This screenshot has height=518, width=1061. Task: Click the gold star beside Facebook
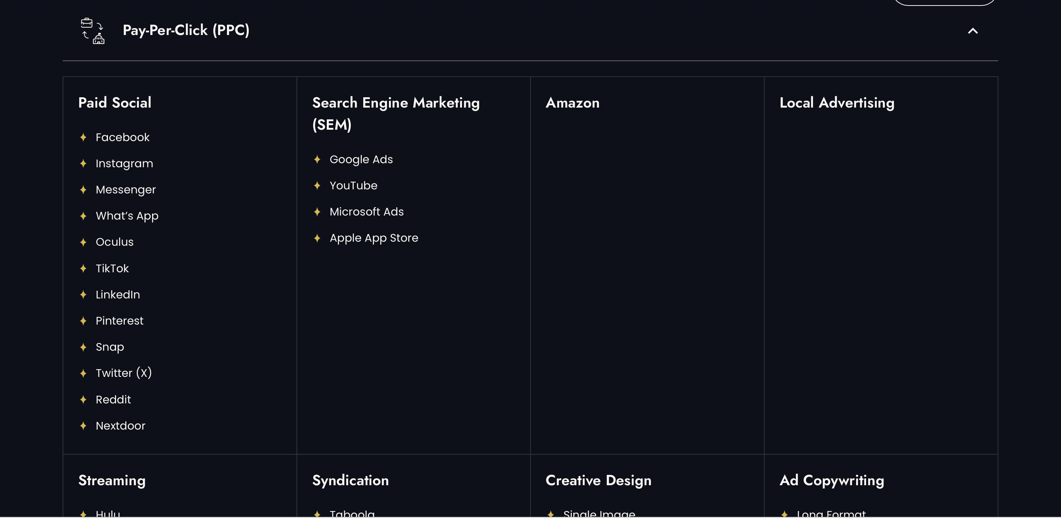[83, 137]
